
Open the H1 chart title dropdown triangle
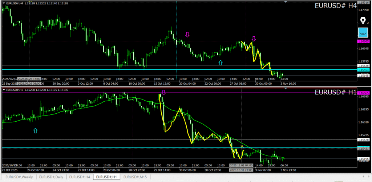coord(4,89)
